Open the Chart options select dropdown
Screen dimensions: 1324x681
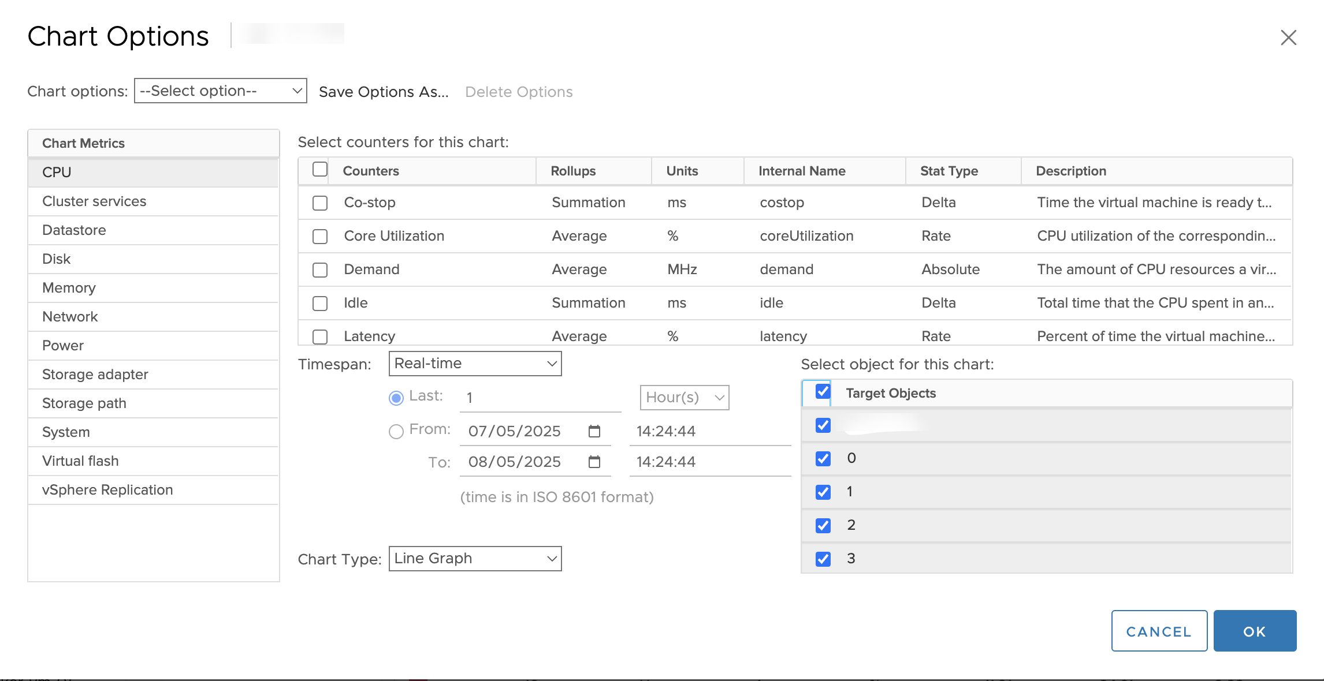tap(220, 91)
